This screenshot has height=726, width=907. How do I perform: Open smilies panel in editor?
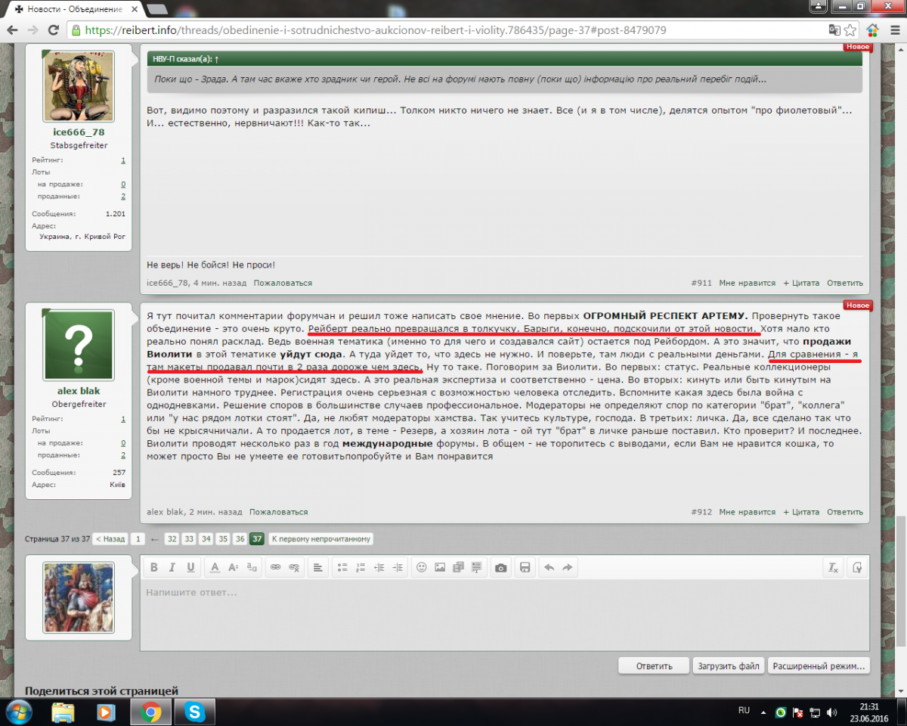point(422,567)
